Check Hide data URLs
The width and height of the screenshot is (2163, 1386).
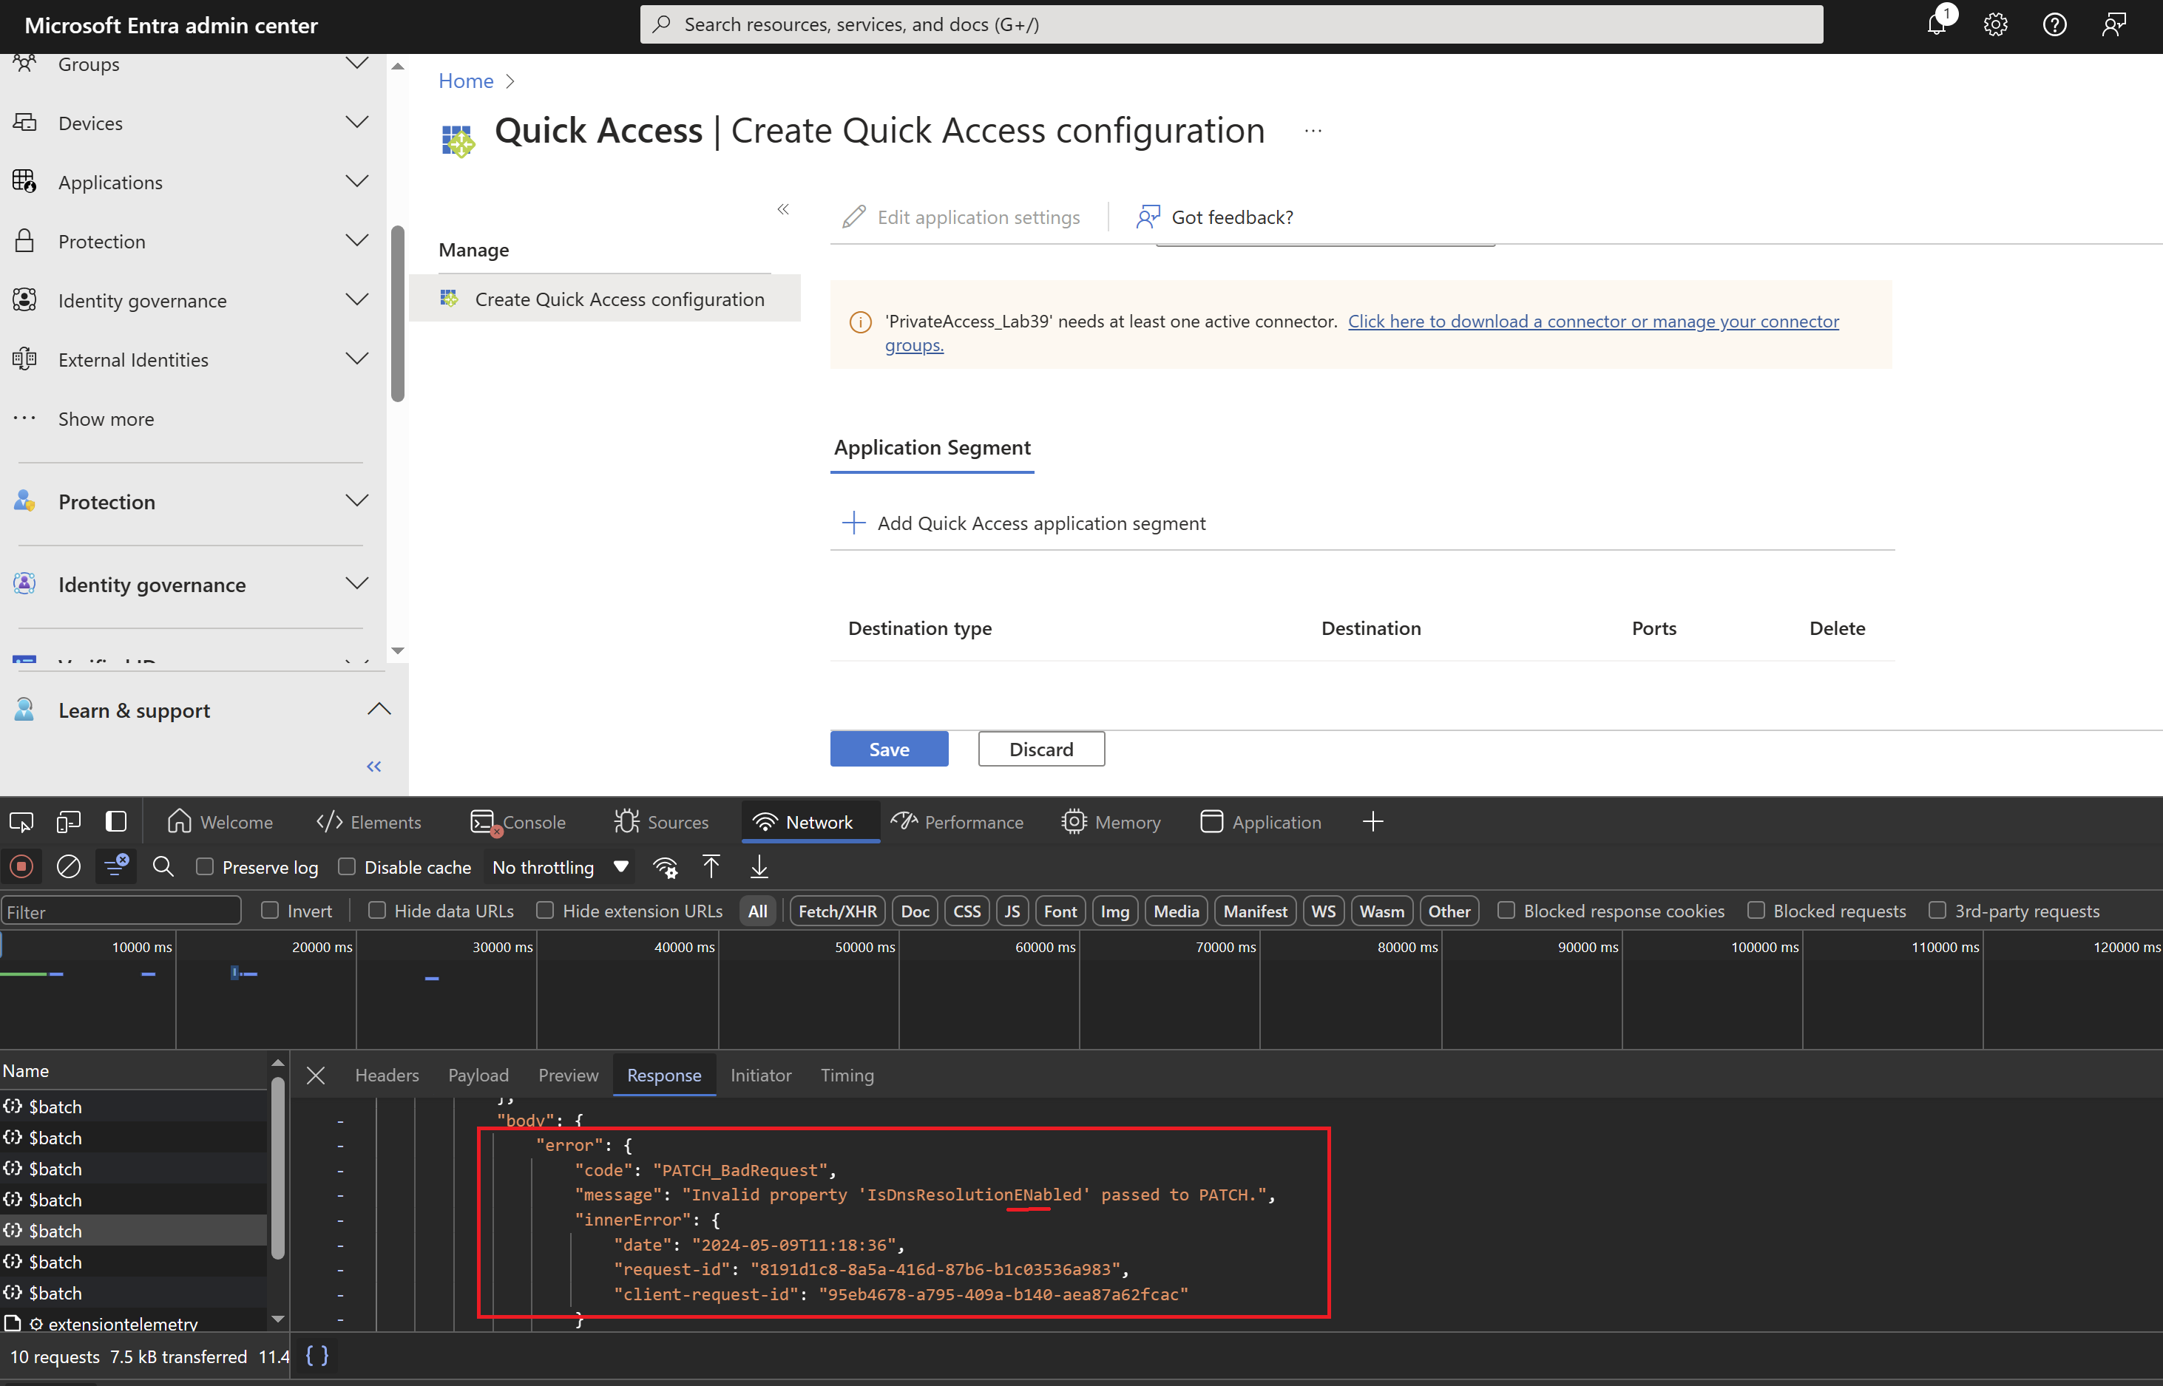[x=377, y=911]
